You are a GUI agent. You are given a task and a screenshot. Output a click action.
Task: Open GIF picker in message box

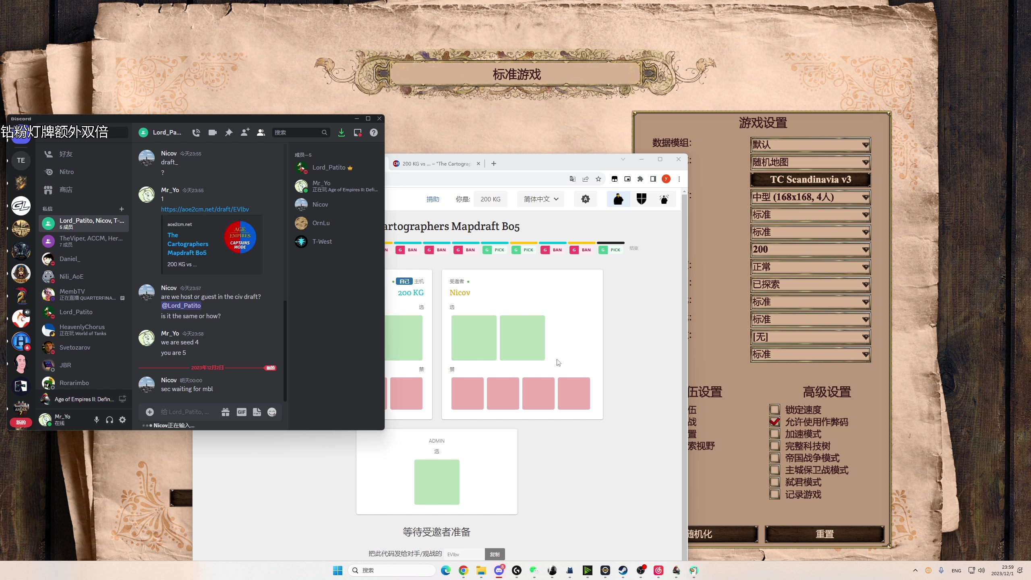[x=241, y=412]
